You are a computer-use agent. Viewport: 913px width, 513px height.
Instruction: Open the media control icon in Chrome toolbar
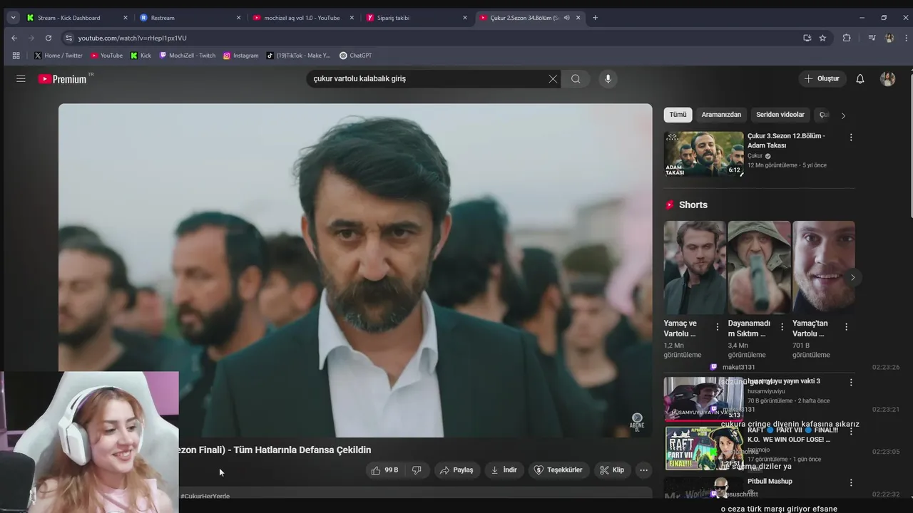pos(872,38)
